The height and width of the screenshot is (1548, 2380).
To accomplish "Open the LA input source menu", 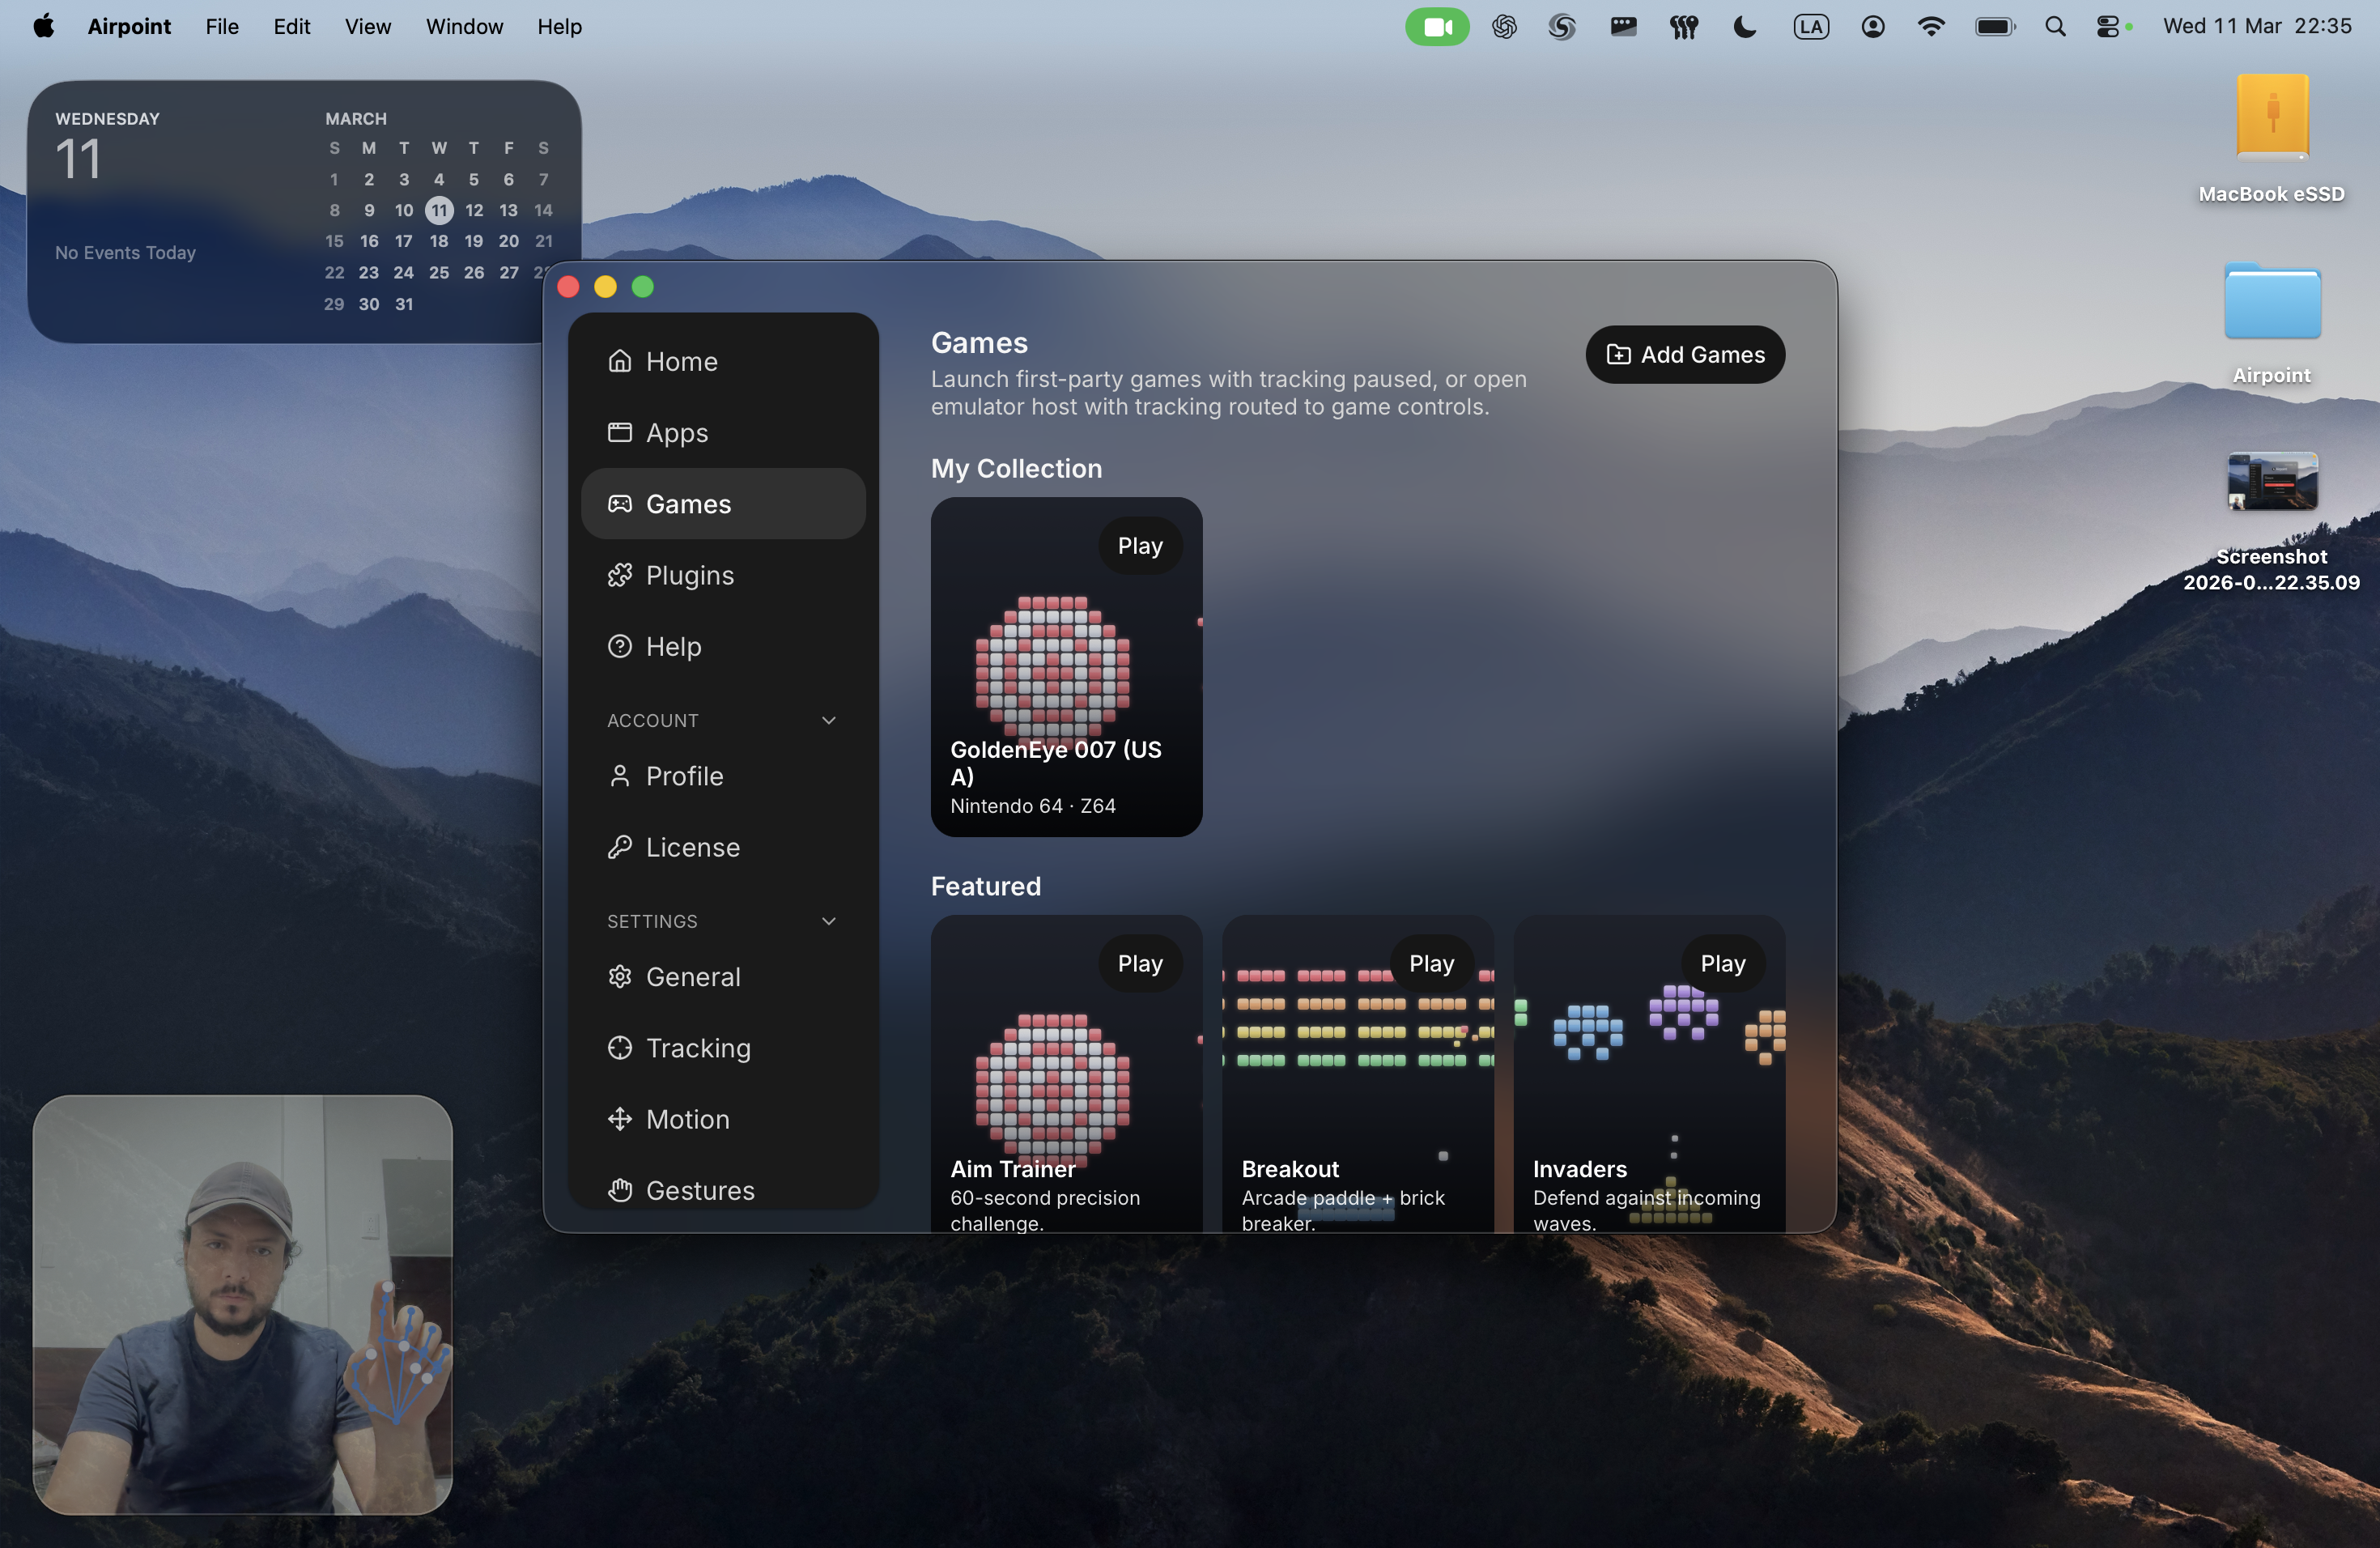I will coord(1811,27).
